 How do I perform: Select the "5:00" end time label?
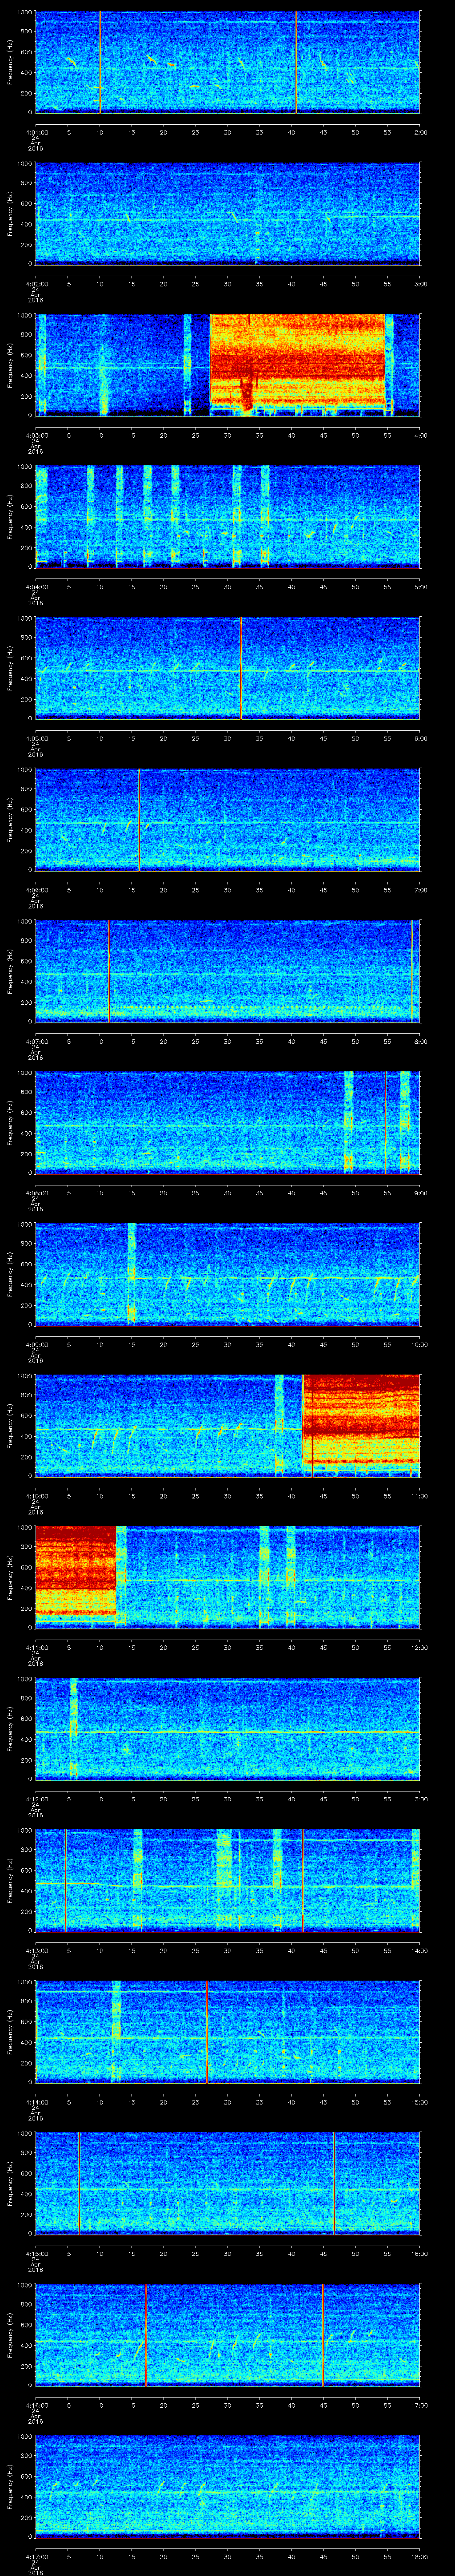click(420, 586)
